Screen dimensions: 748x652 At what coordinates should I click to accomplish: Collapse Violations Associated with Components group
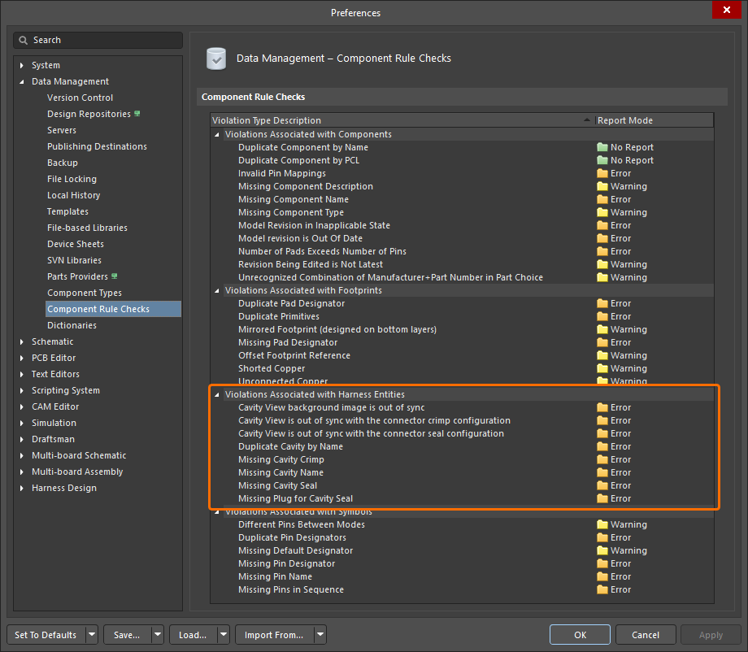coord(217,134)
